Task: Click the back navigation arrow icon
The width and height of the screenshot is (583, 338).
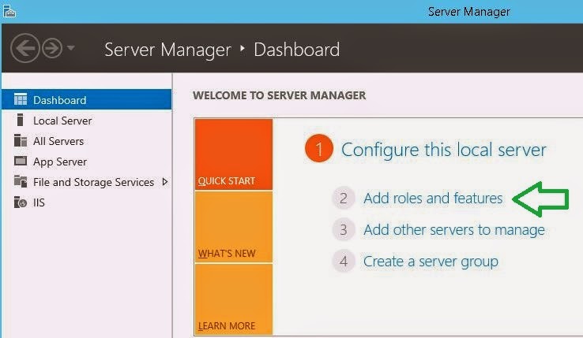Action: (x=25, y=48)
